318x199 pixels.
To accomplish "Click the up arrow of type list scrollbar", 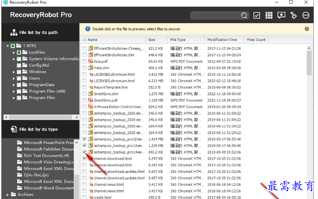I will 77,142.
